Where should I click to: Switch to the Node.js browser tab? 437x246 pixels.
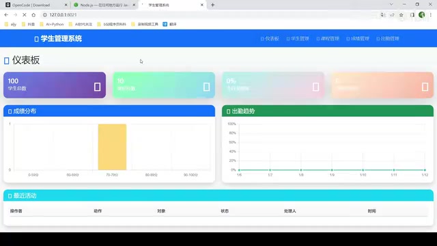pos(104,5)
